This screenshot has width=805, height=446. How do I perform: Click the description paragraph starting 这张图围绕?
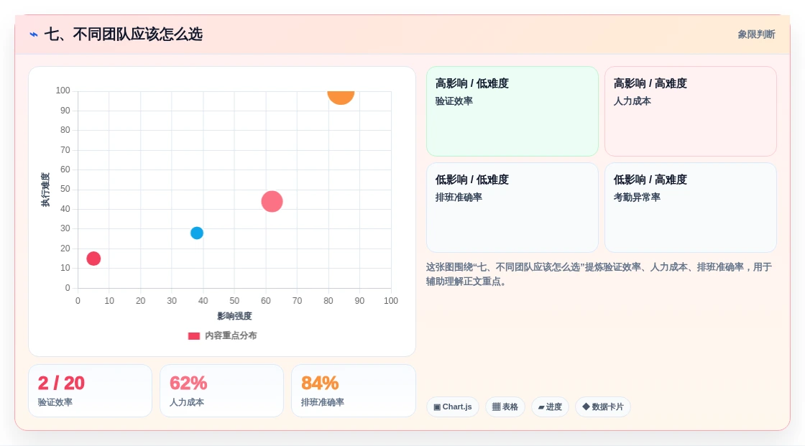pyautogui.click(x=599, y=274)
